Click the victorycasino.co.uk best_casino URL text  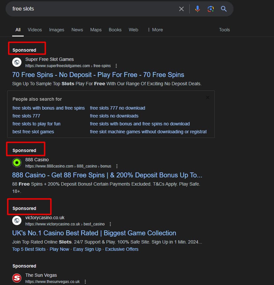[65, 224]
